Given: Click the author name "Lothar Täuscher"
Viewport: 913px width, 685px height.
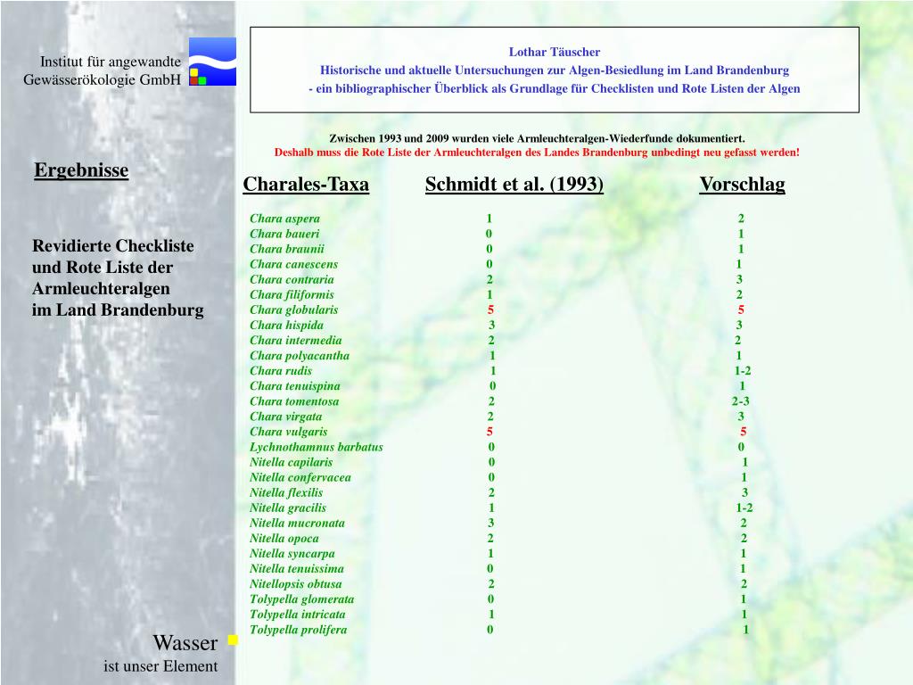Looking at the screenshot, I should [x=555, y=52].
